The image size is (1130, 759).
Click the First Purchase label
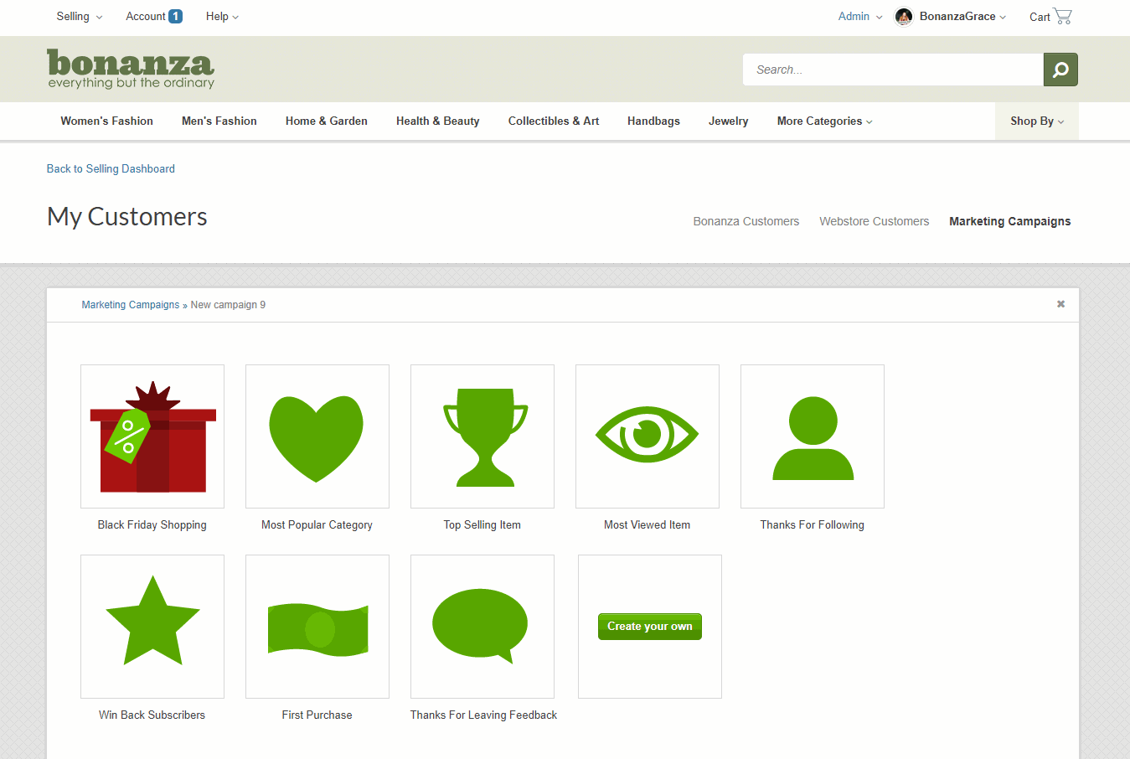[317, 715]
